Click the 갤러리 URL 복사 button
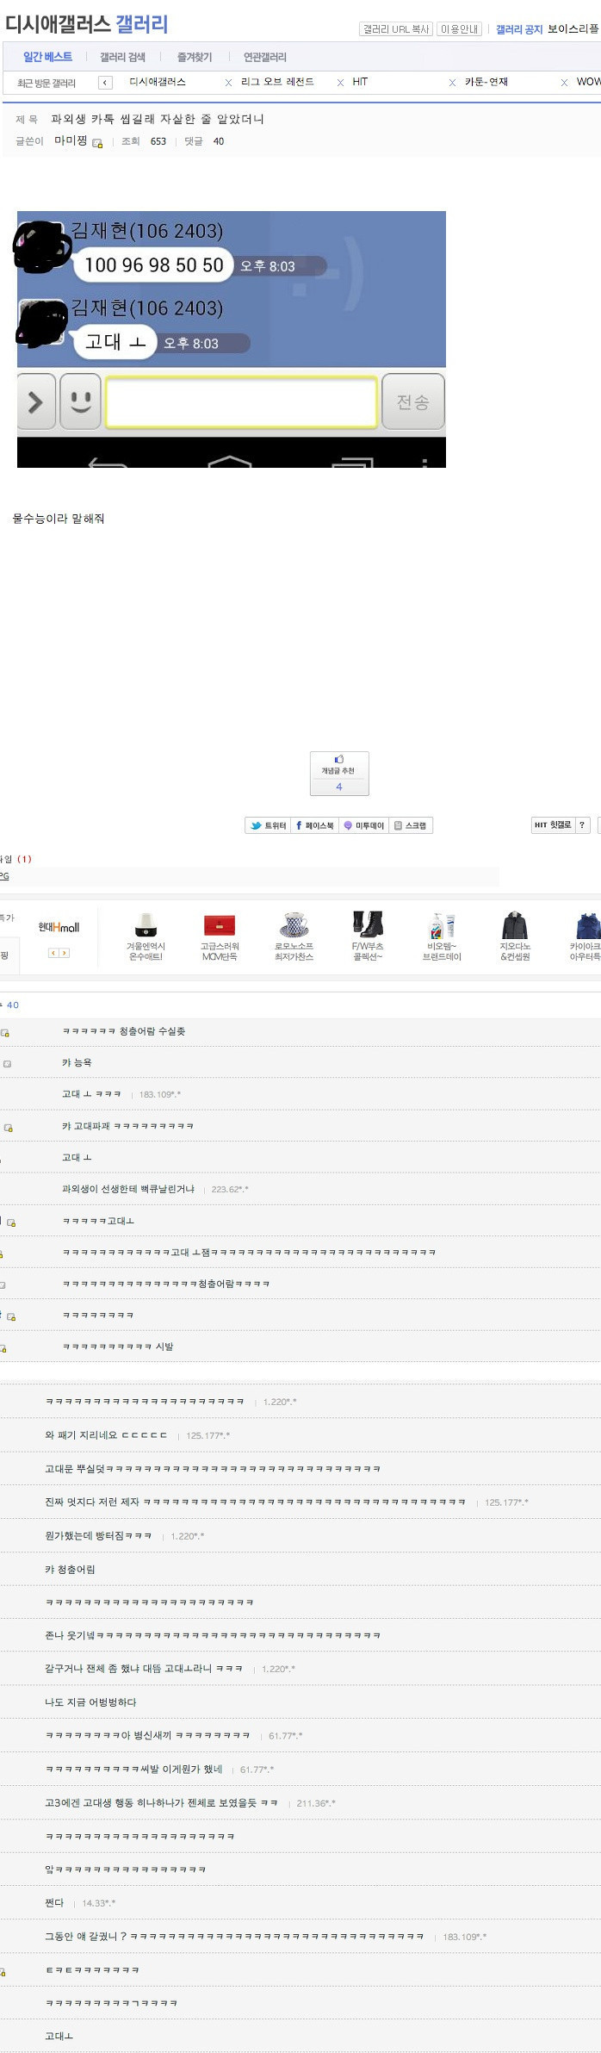The width and height of the screenshot is (601, 2053). click(396, 29)
